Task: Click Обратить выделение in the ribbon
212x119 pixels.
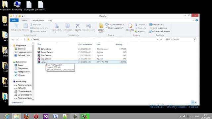Action: (x=160, y=31)
